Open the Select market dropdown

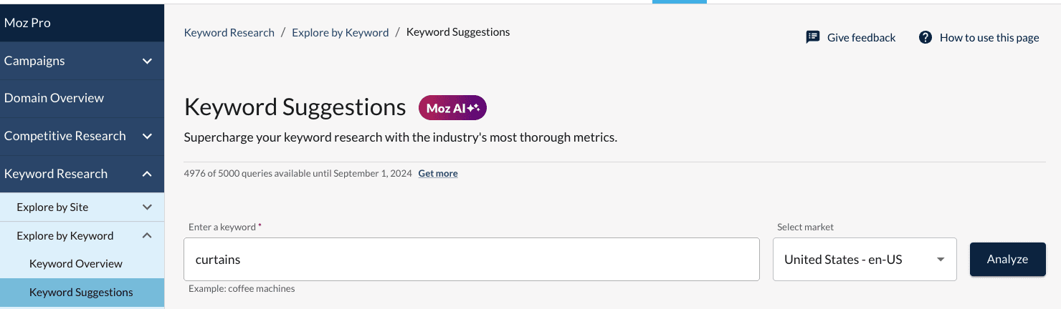(865, 260)
